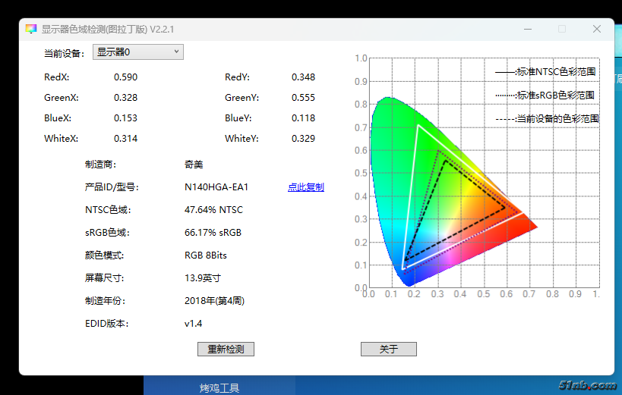The image size is (622, 395).
Task: Click the RedX value 0.590
Action: click(125, 77)
